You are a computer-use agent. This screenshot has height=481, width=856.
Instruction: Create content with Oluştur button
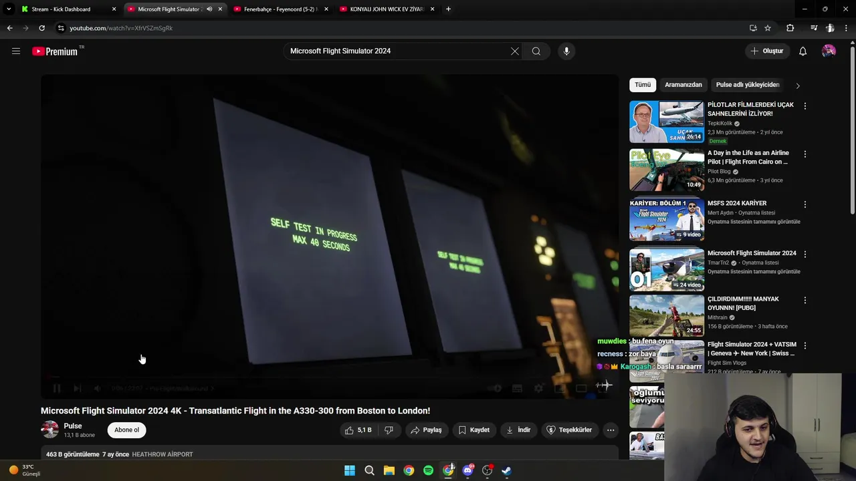[767, 51]
